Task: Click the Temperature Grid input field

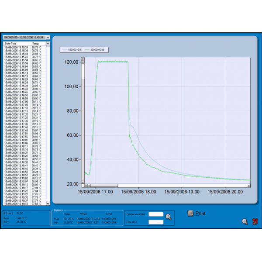Action: tap(156, 214)
